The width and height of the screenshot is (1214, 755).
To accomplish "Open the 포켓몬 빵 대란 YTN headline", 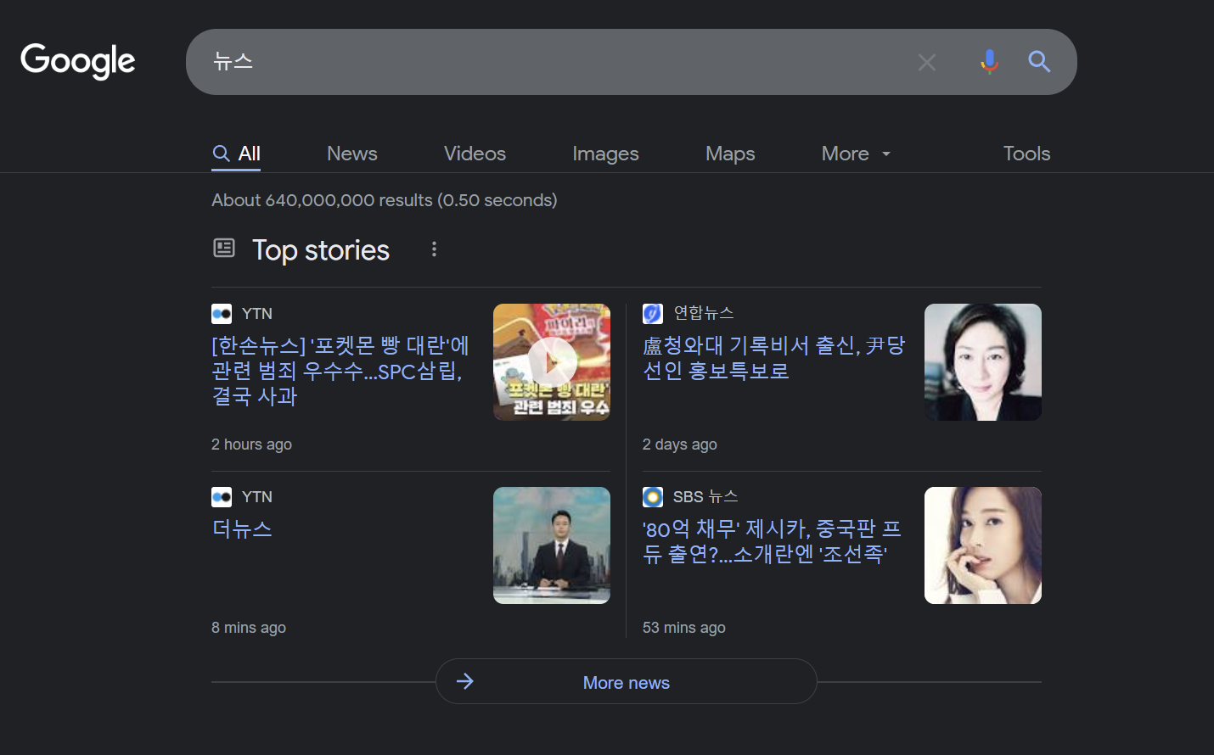I will pyautogui.click(x=340, y=371).
